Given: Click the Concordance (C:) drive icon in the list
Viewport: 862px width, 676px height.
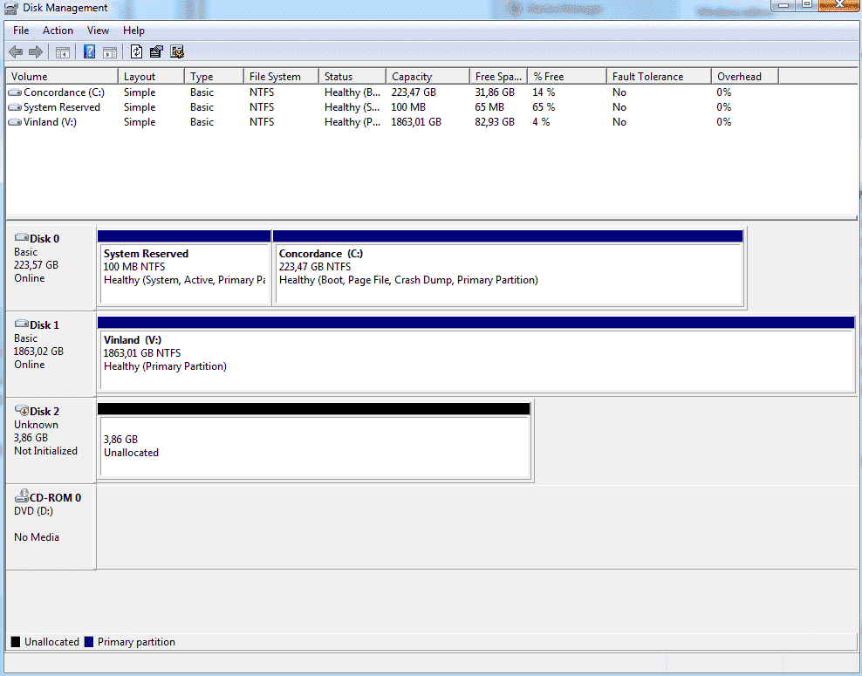Looking at the screenshot, I should [15, 92].
